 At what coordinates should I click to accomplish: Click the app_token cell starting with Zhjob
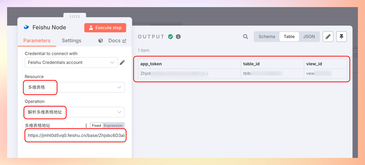pyautogui.click(x=189, y=73)
